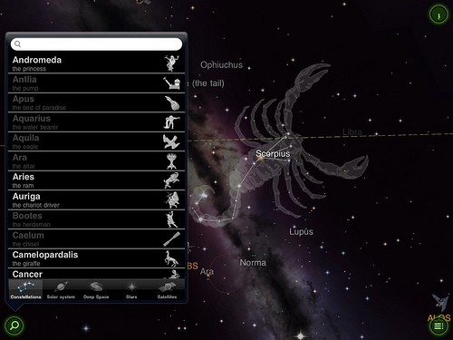Click the Bootes herdsman icon
Image resolution: width=453 pixels, height=340 pixels.
[172, 219]
